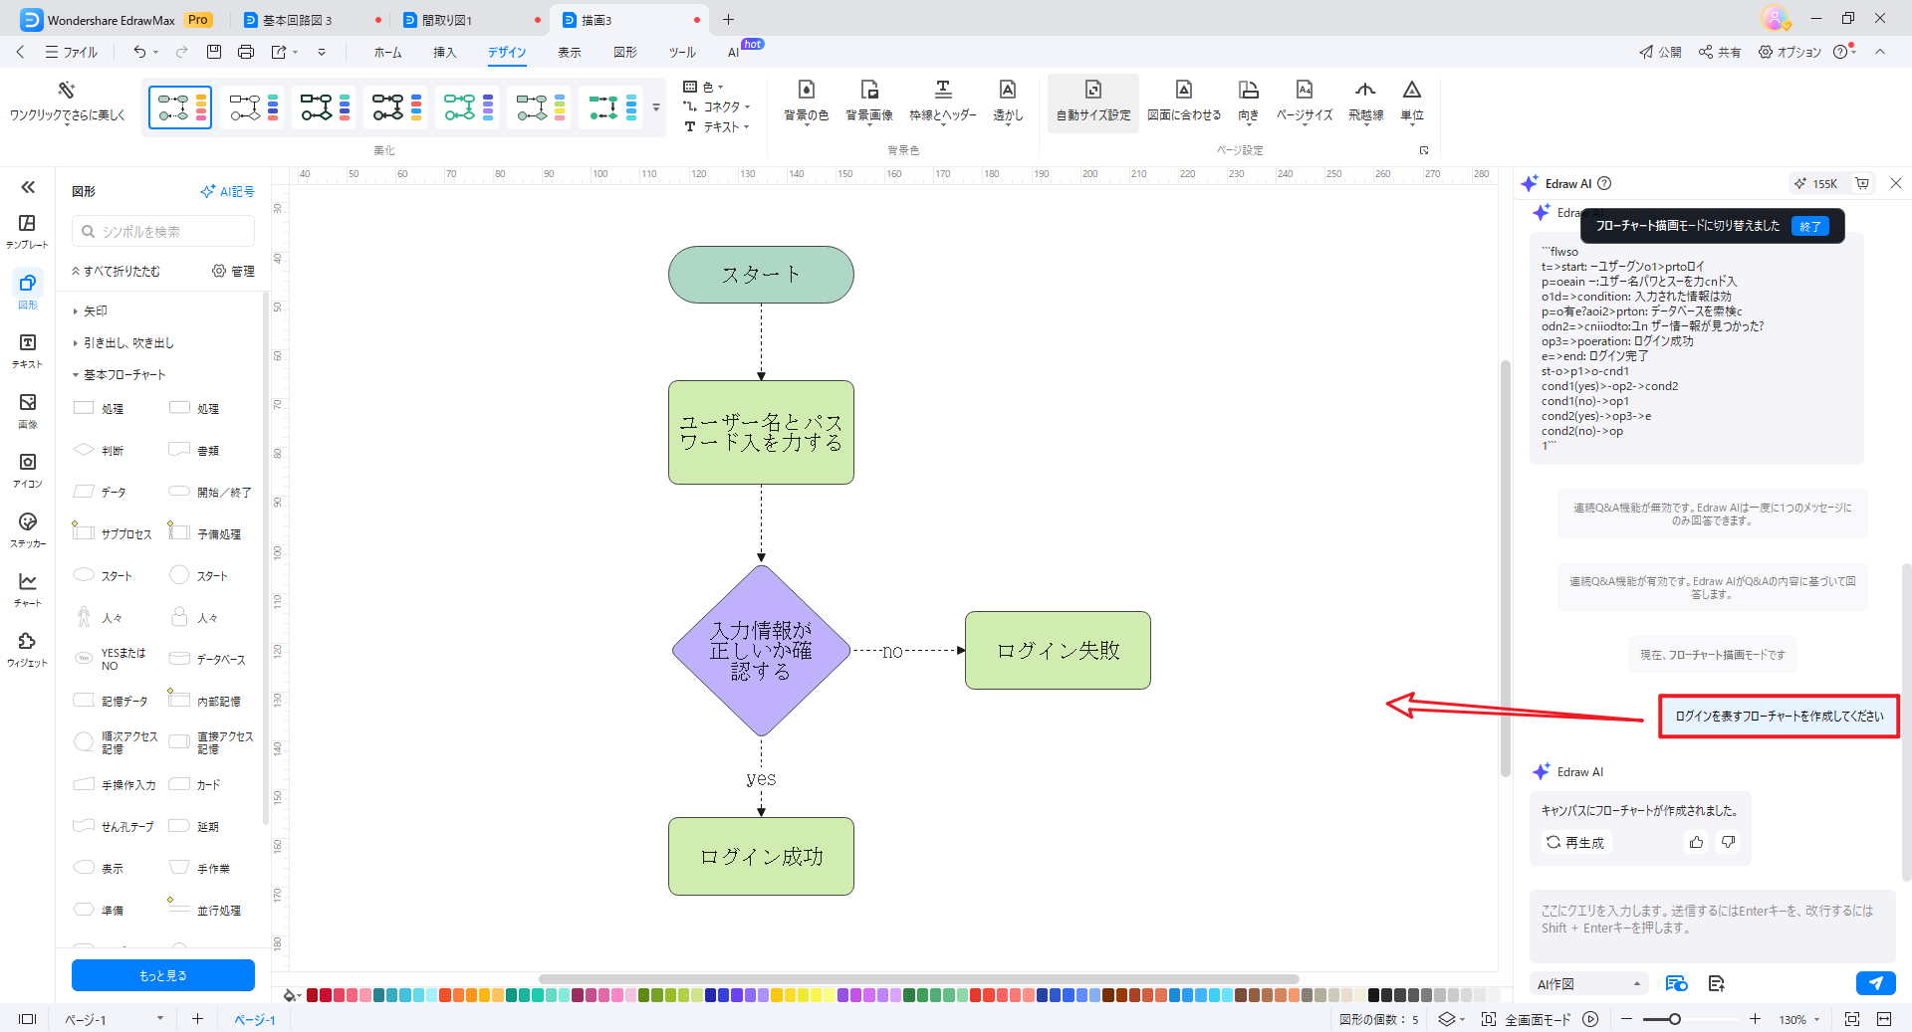Open the 向き orientation tool
Screen dimensions: 1912x1032
click(x=1249, y=102)
